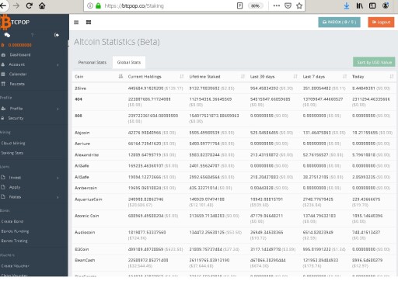
Task: Open page actions three-dot menu
Action: pyautogui.click(x=277, y=5)
